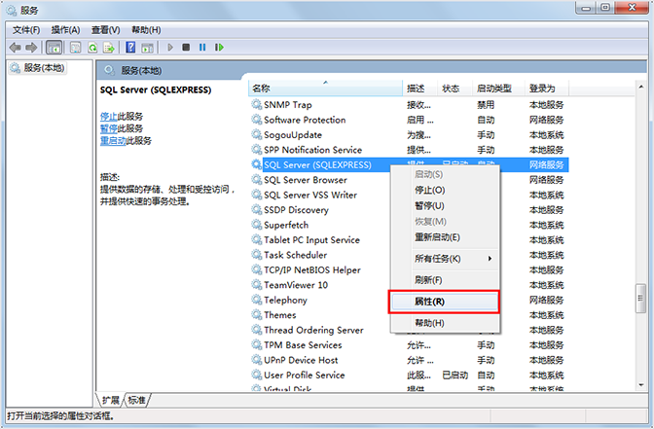The width and height of the screenshot is (654, 429).
Task: Click the blue Help icon in the toolbar
Action: pyautogui.click(x=129, y=47)
